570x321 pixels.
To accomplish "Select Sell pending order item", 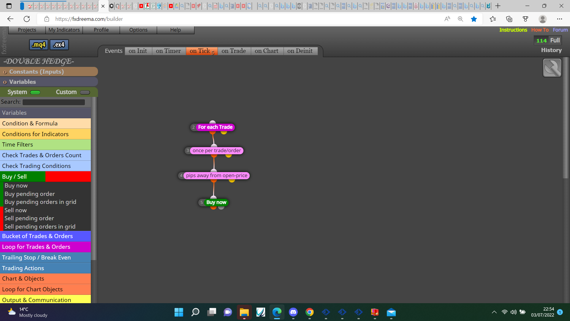I will [x=29, y=218].
